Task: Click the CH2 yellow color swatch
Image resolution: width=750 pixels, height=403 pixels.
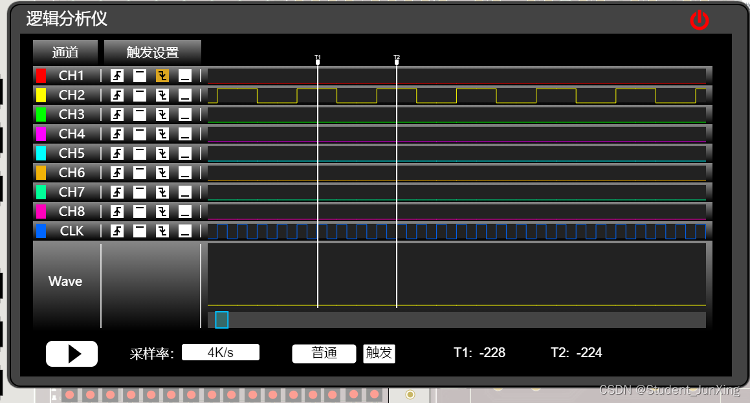Action: (41, 95)
